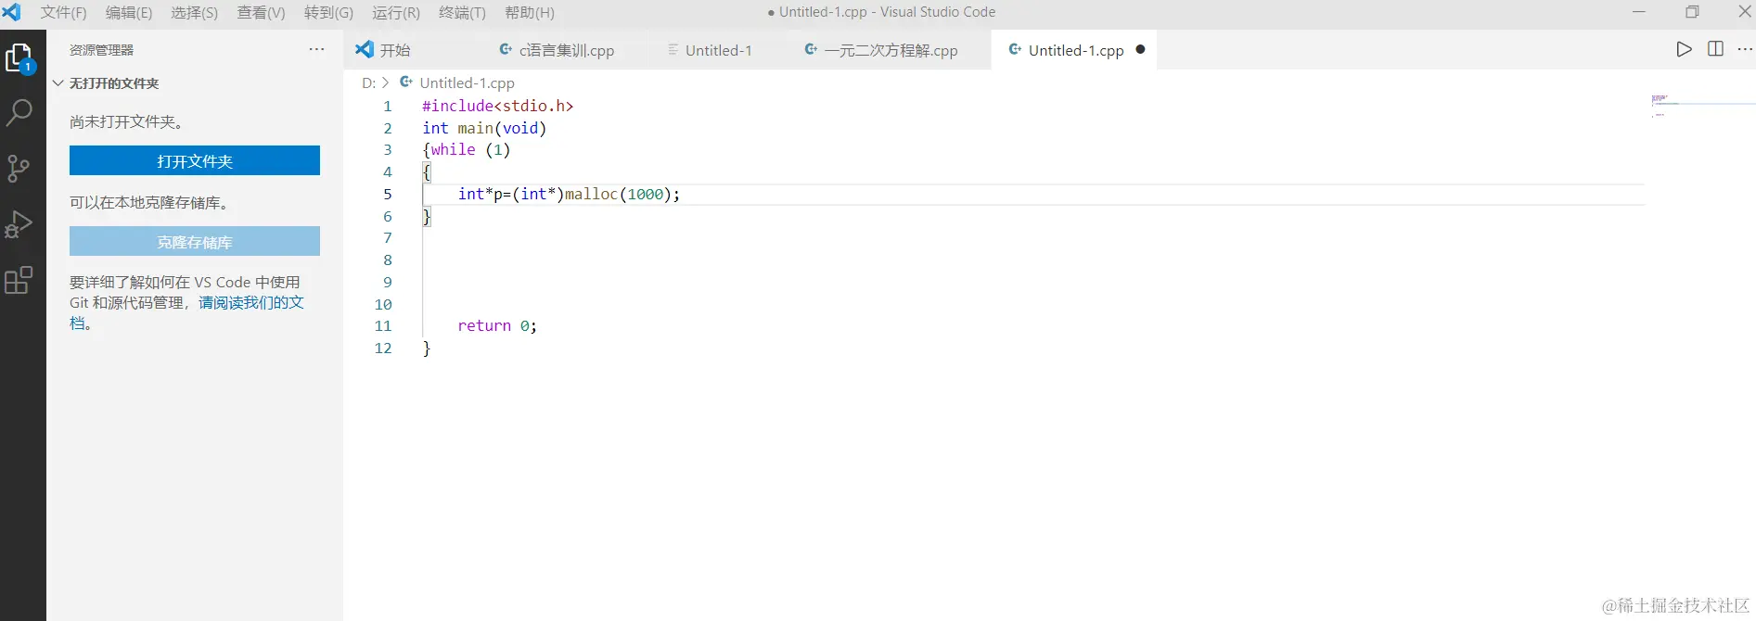
Task: Open the 帮助(H) menu
Action: point(530,12)
